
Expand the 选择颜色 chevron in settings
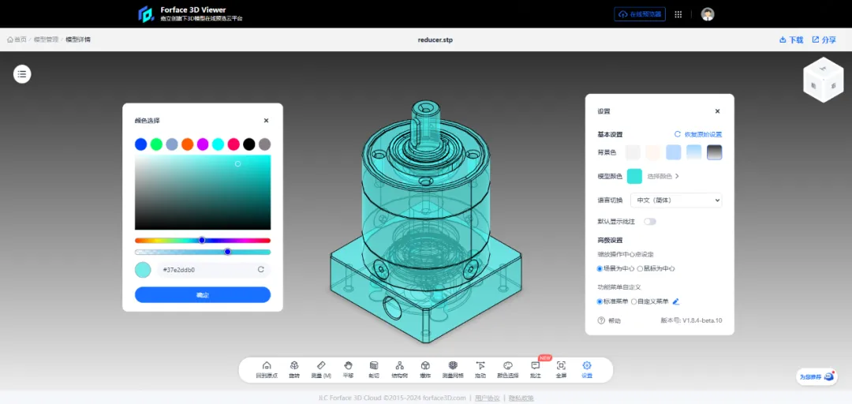point(677,176)
